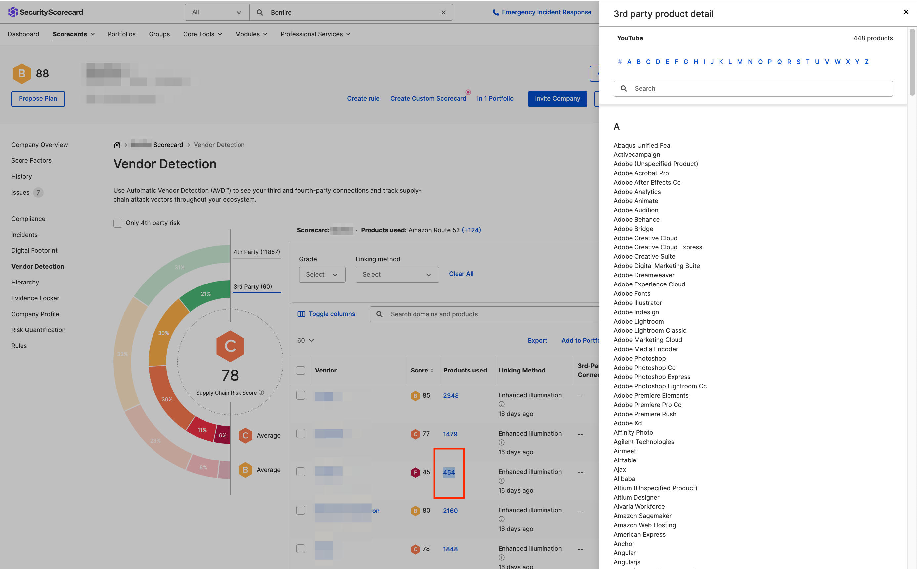Expand the Professional Services menu
The height and width of the screenshot is (569, 917).
[x=315, y=34]
